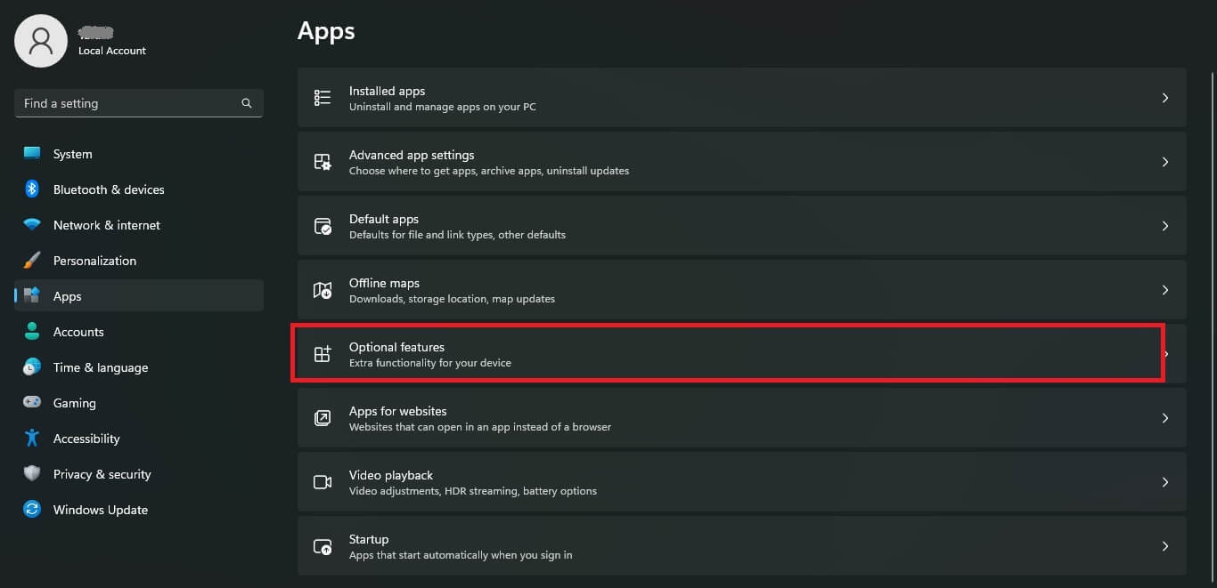The width and height of the screenshot is (1217, 588).
Task: Click the Startup icon
Action: [x=323, y=546]
